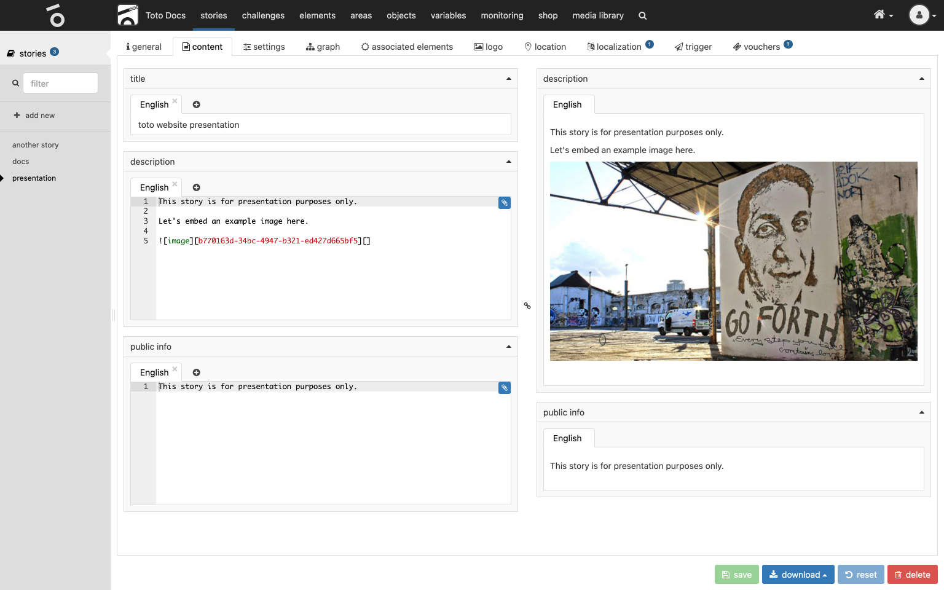Image resolution: width=944 pixels, height=590 pixels.
Task: Click the home icon near the user avatar
Action: tap(879, 14)
